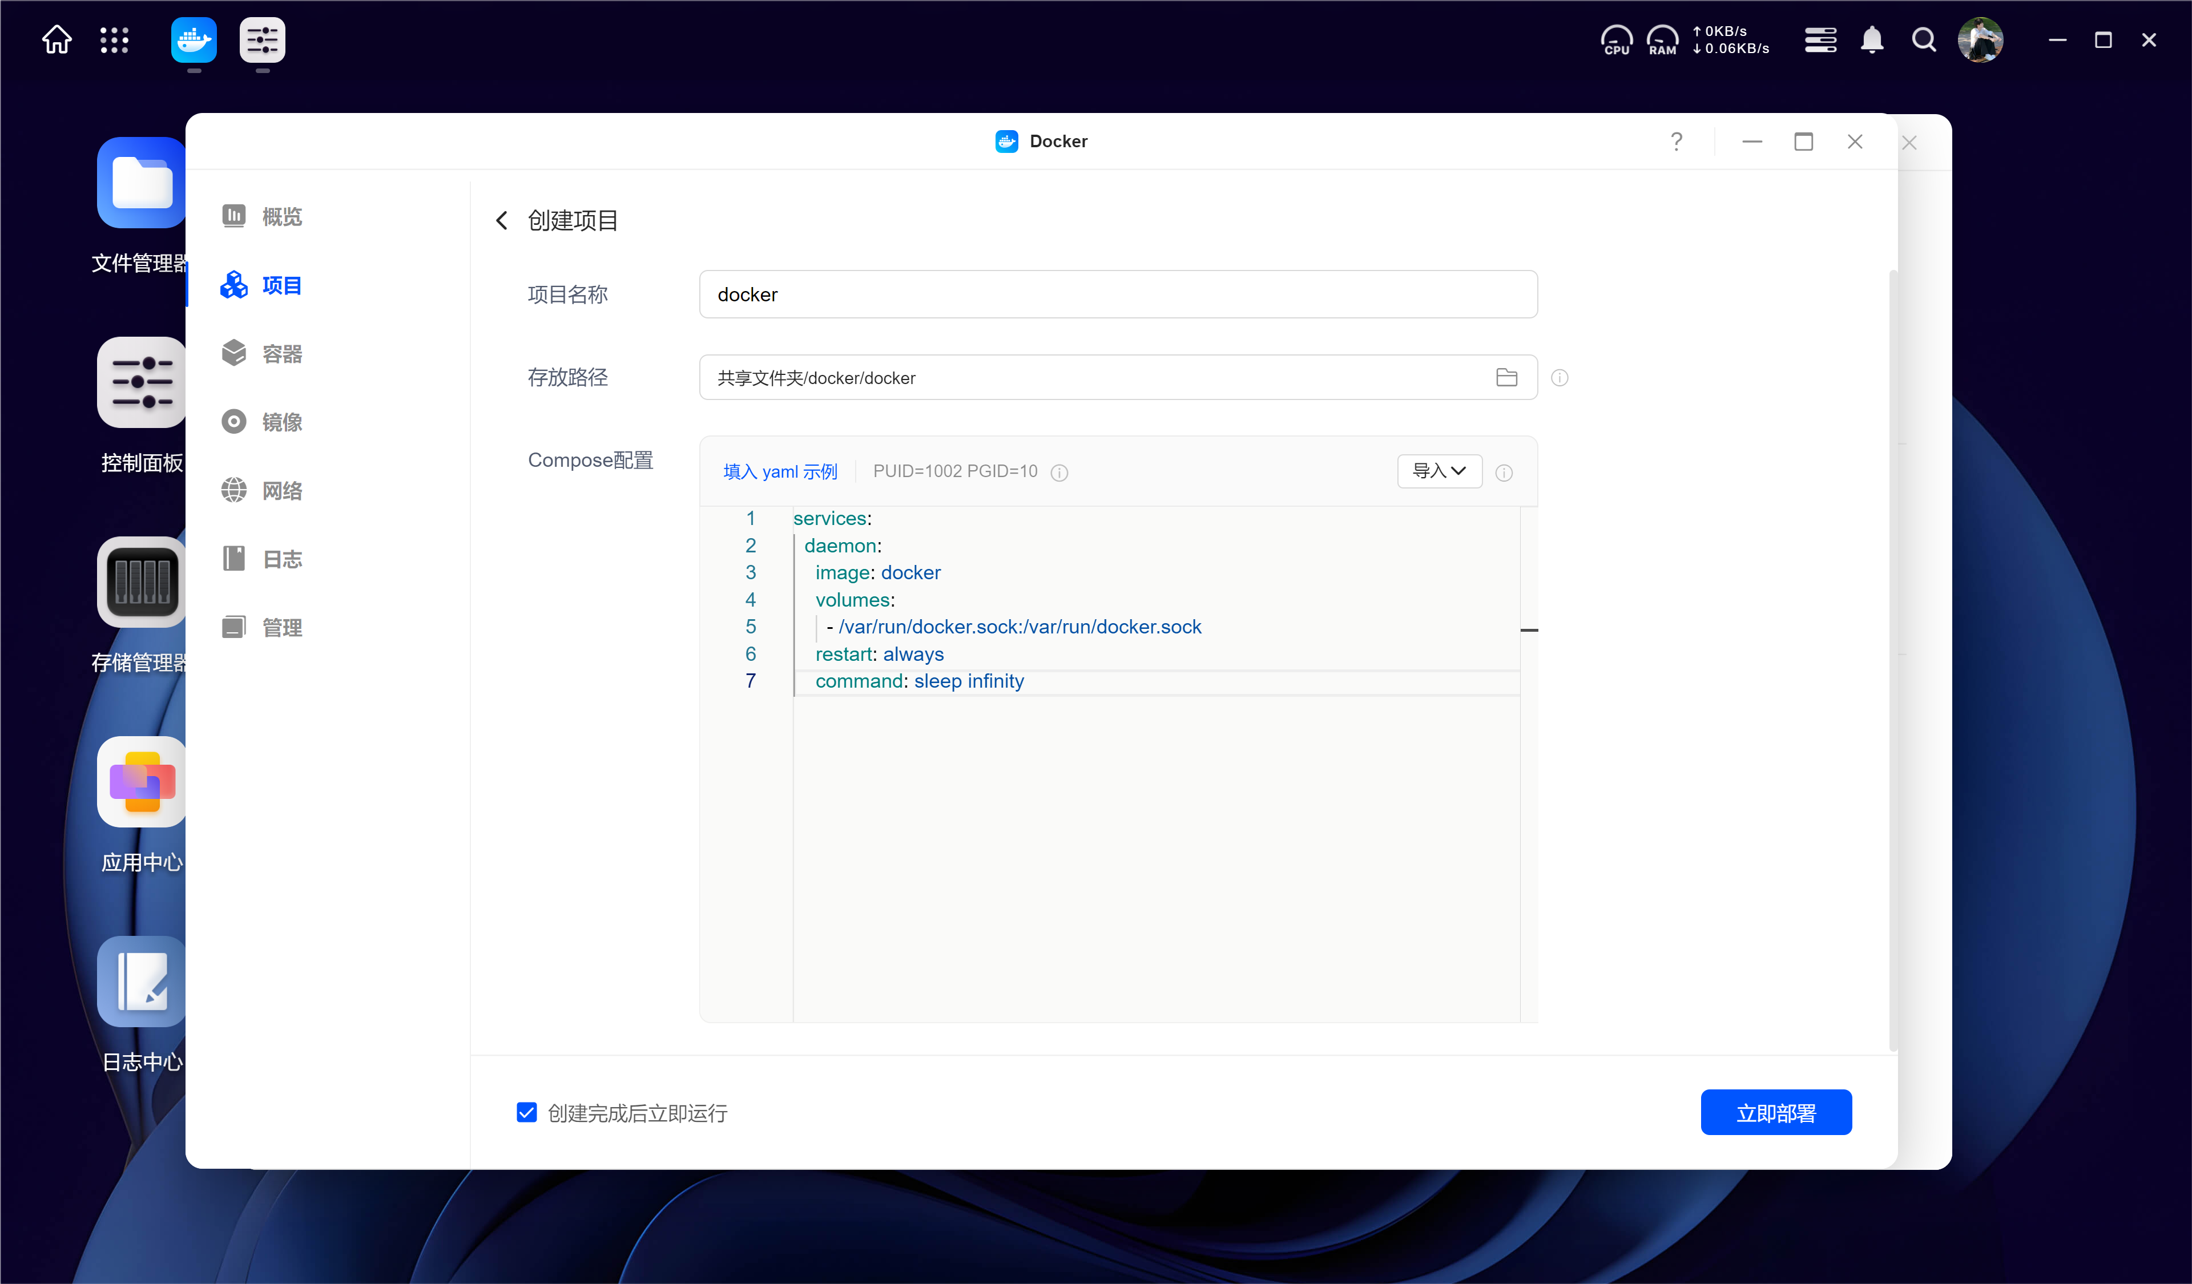Open the user avatar menu
Viewport: 2192px width, 1284px height.
1981,40
